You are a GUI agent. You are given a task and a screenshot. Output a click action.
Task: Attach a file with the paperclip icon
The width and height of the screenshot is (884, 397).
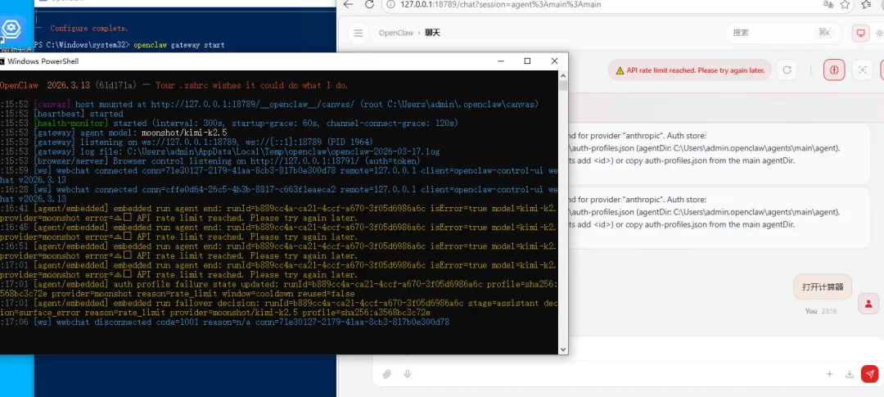386,374
